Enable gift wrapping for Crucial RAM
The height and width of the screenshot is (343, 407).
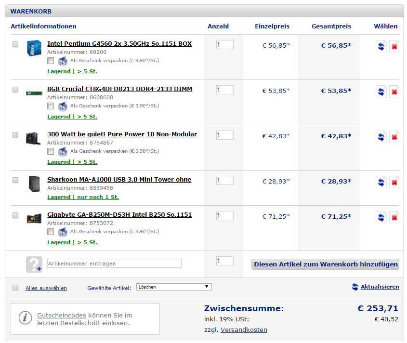[x=51, y=106]
